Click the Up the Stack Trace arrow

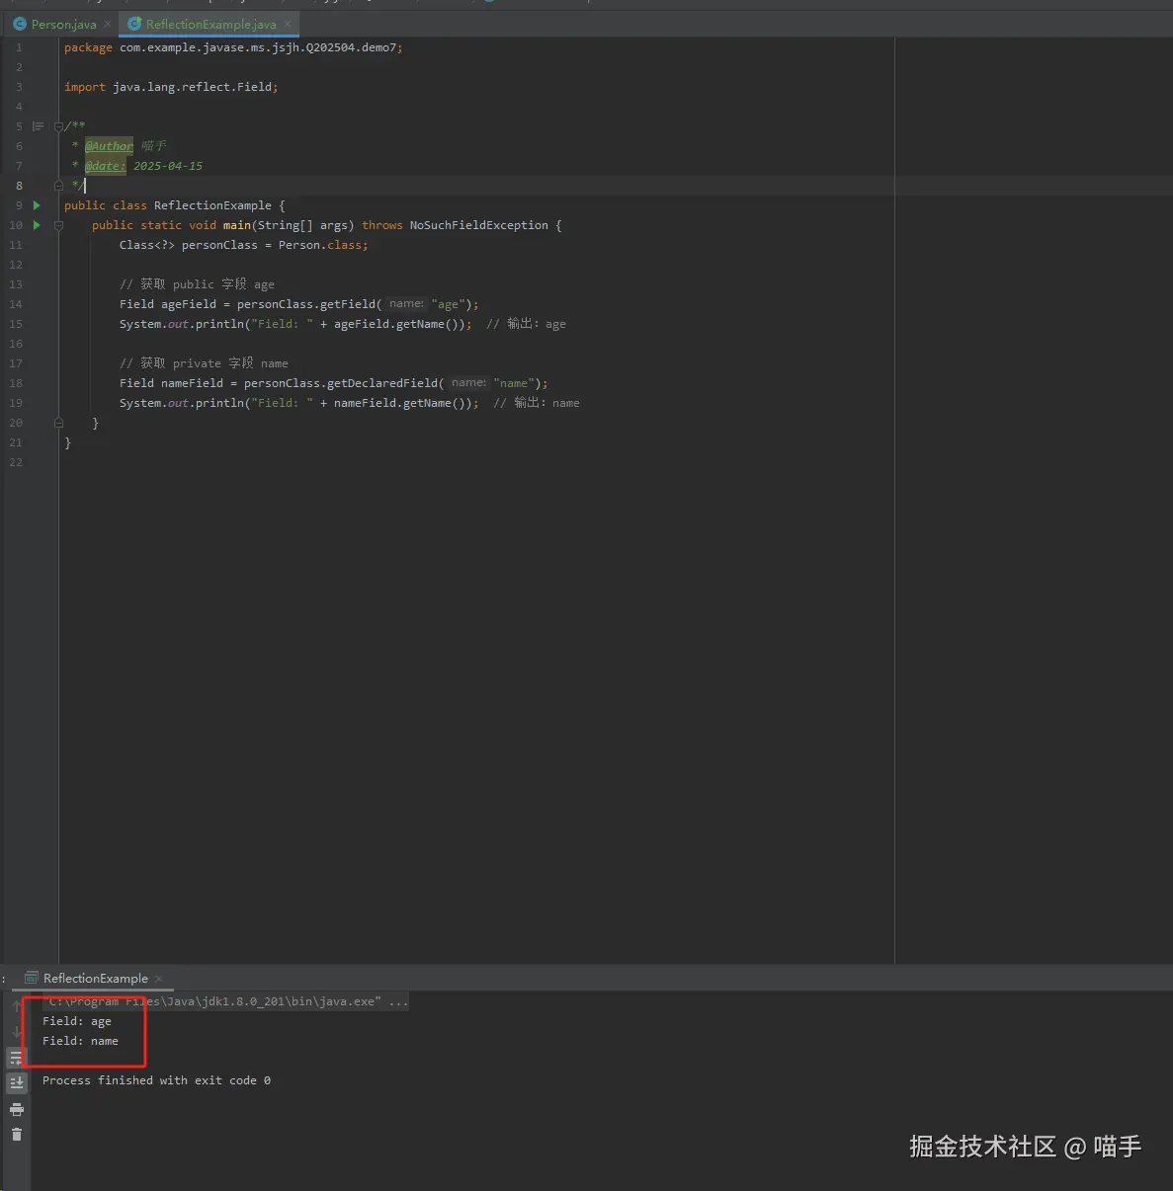17,1006
